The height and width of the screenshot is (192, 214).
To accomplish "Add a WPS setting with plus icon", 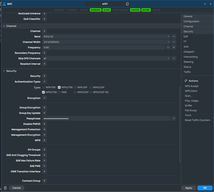I will (x=44, y=140).
